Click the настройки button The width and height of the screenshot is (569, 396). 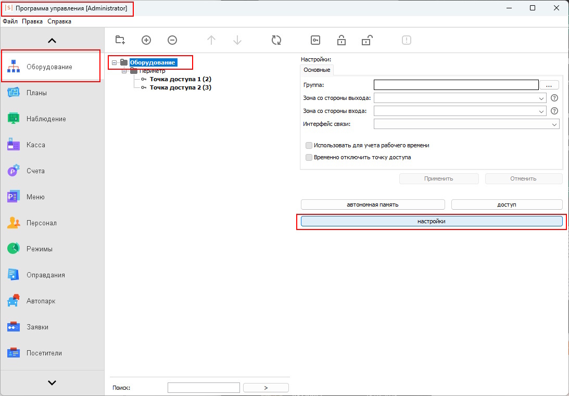click(x=432, y=221)
